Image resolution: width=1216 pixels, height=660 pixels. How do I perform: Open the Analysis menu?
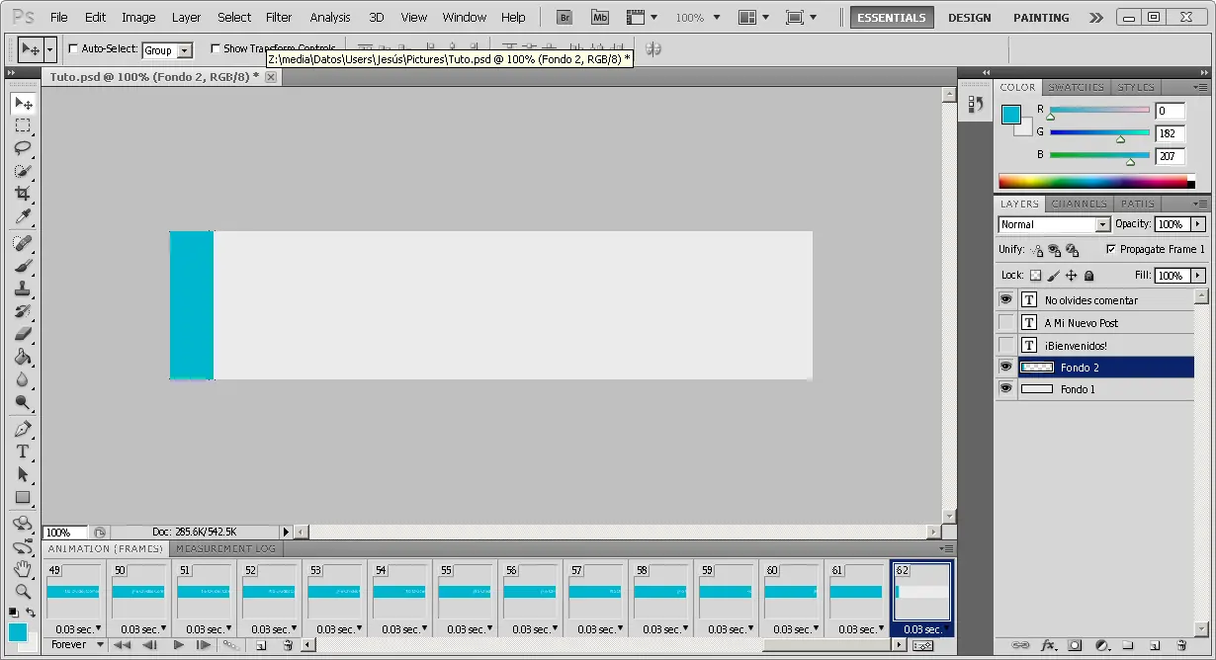[330, 17]
